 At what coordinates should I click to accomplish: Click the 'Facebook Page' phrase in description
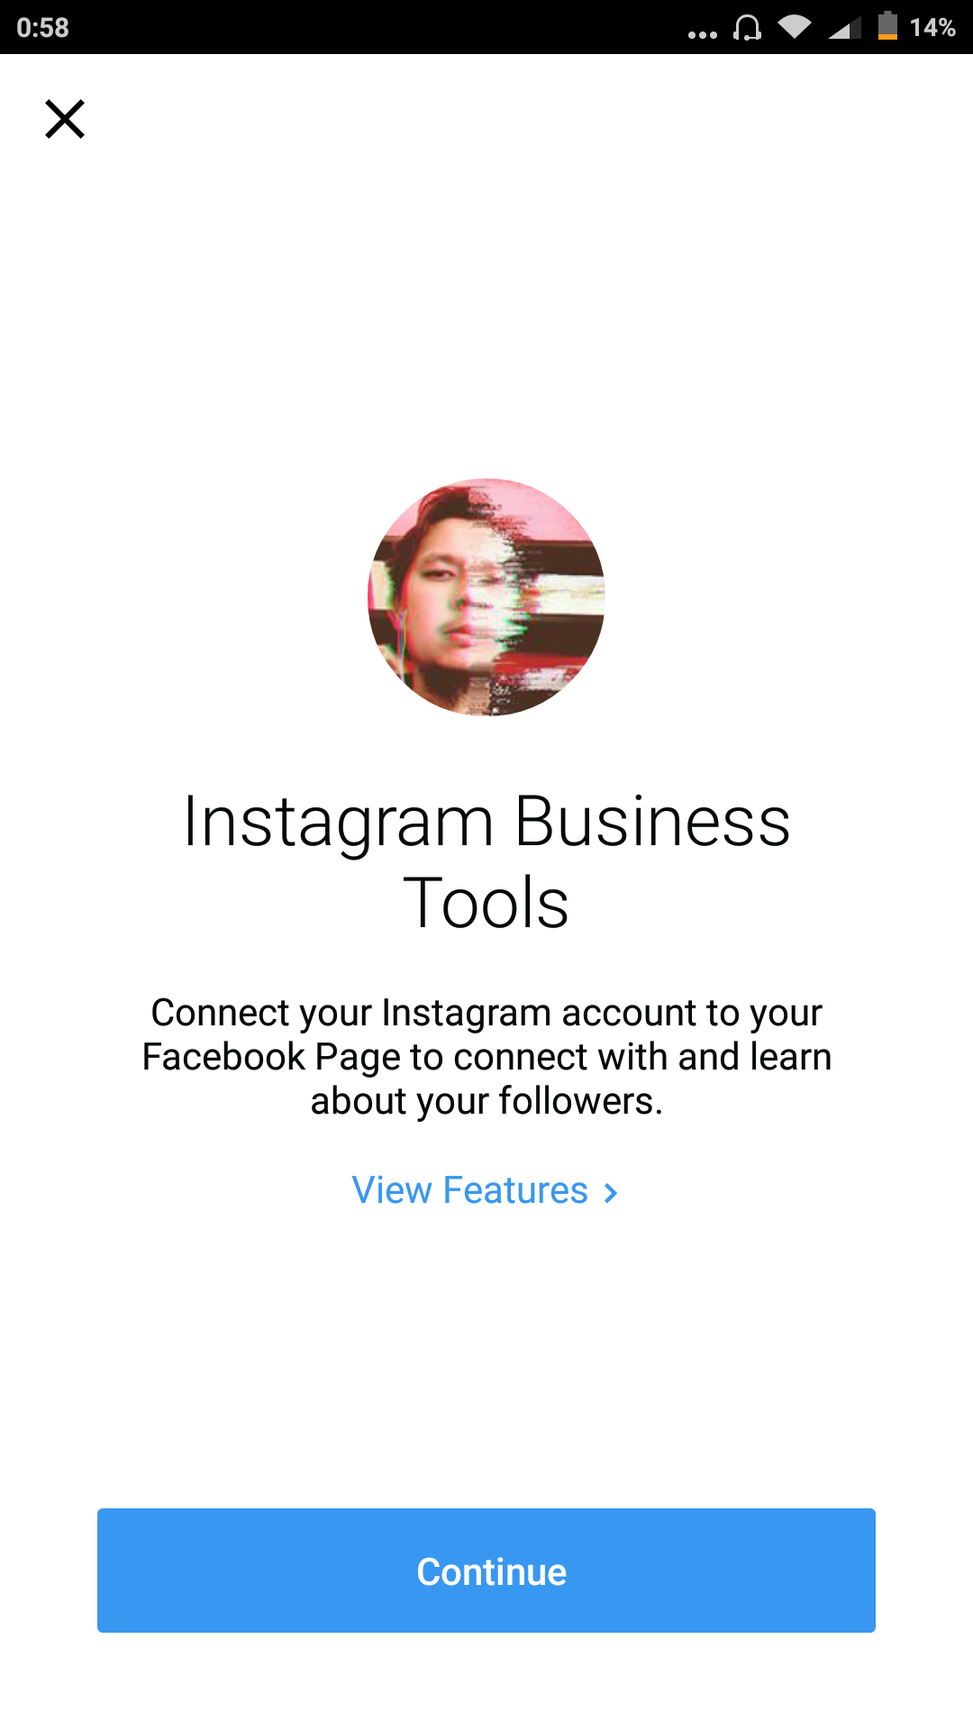click(270, 1057)
